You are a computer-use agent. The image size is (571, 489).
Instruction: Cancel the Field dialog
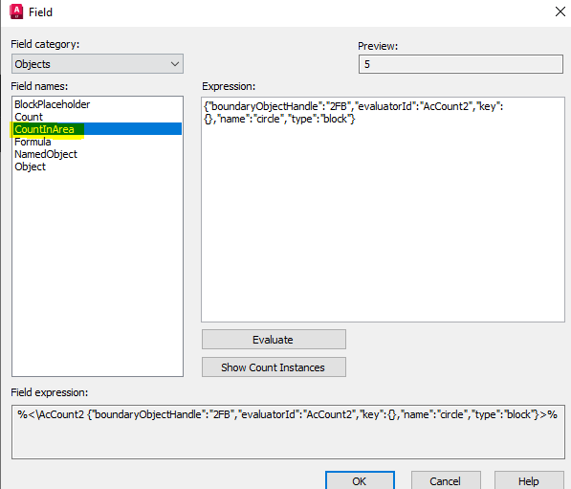[446, 480]
